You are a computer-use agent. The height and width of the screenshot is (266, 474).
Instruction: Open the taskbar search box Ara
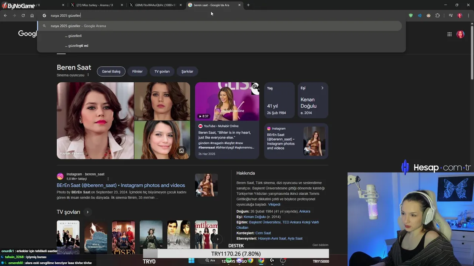tap(211, 260)
